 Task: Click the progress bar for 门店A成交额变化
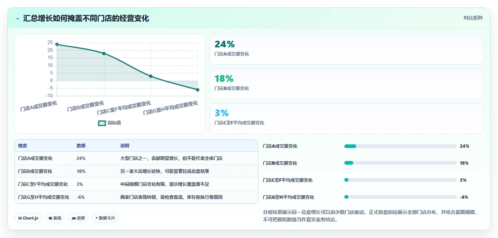click(x=400, y=146)
